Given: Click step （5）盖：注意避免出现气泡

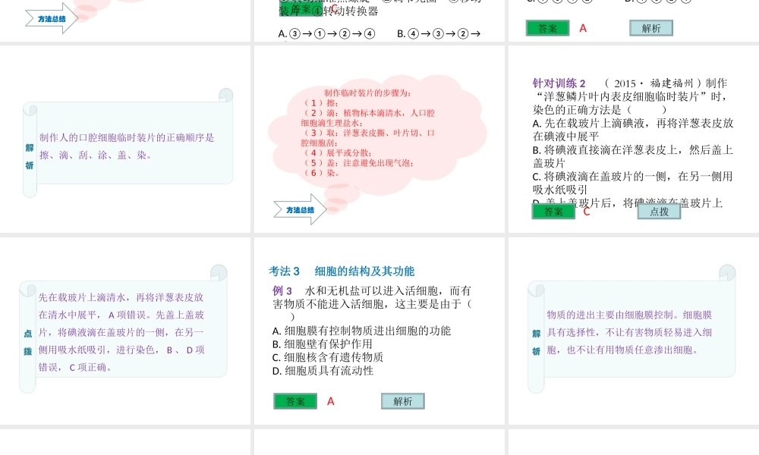Looking at the screenshot, I should pyautogui.click(x=358, y=163).
